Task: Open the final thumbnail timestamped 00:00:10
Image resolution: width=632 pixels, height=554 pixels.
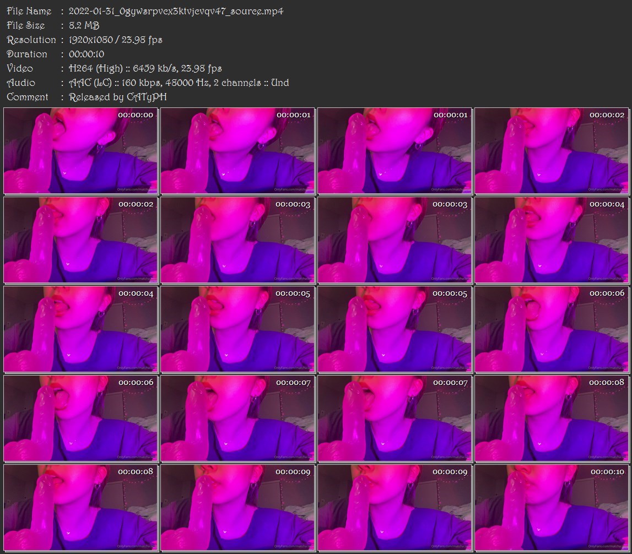Action: click(x=552, y=508)
